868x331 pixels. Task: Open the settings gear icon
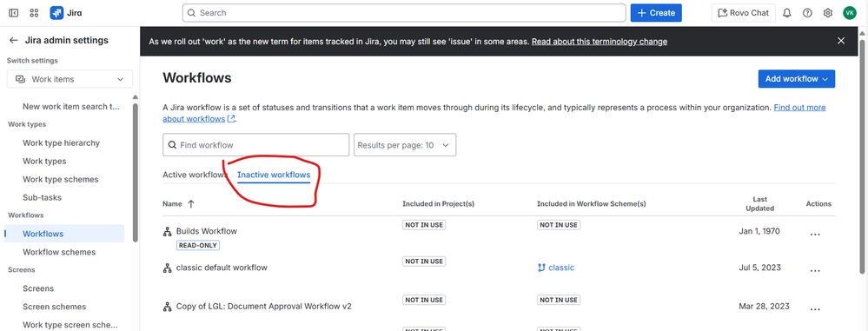[x=827, y=13]
